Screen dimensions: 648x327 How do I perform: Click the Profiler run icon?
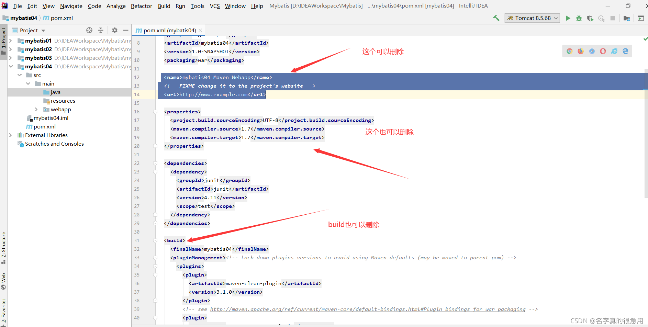coord(601,18)
